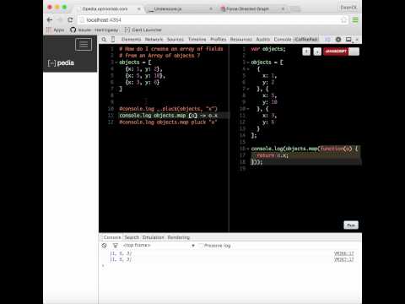Open a new browser tab
405x304 pixels.
pyautogui.click(x=295, y=9)
